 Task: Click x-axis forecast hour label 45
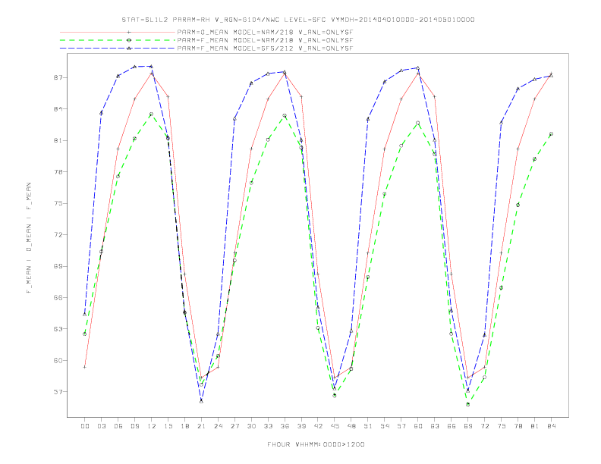point(335,426)
